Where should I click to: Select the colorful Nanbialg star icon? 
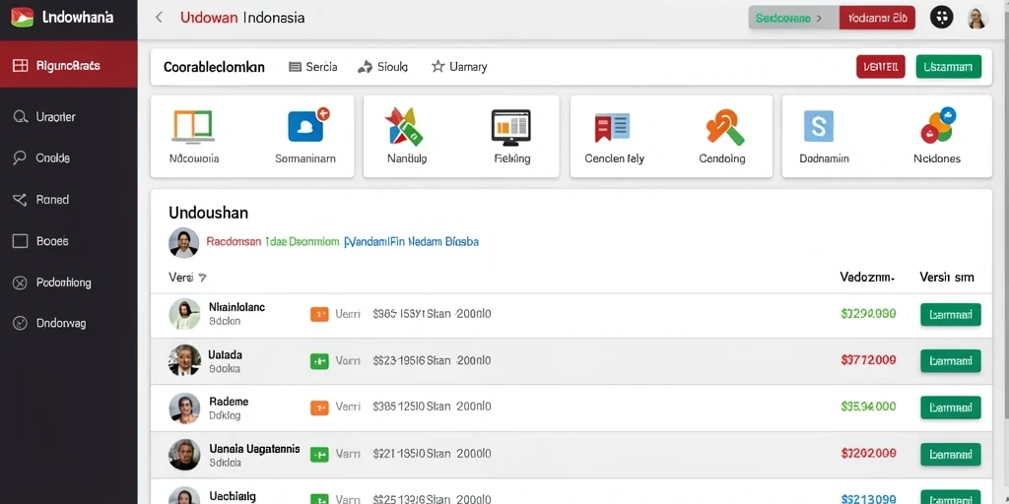pos(403,126)
